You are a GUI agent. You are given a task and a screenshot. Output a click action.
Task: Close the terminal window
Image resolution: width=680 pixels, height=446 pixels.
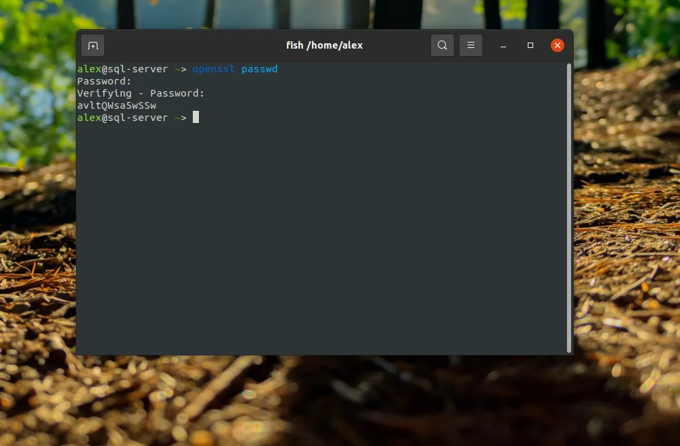click(557, 45)
